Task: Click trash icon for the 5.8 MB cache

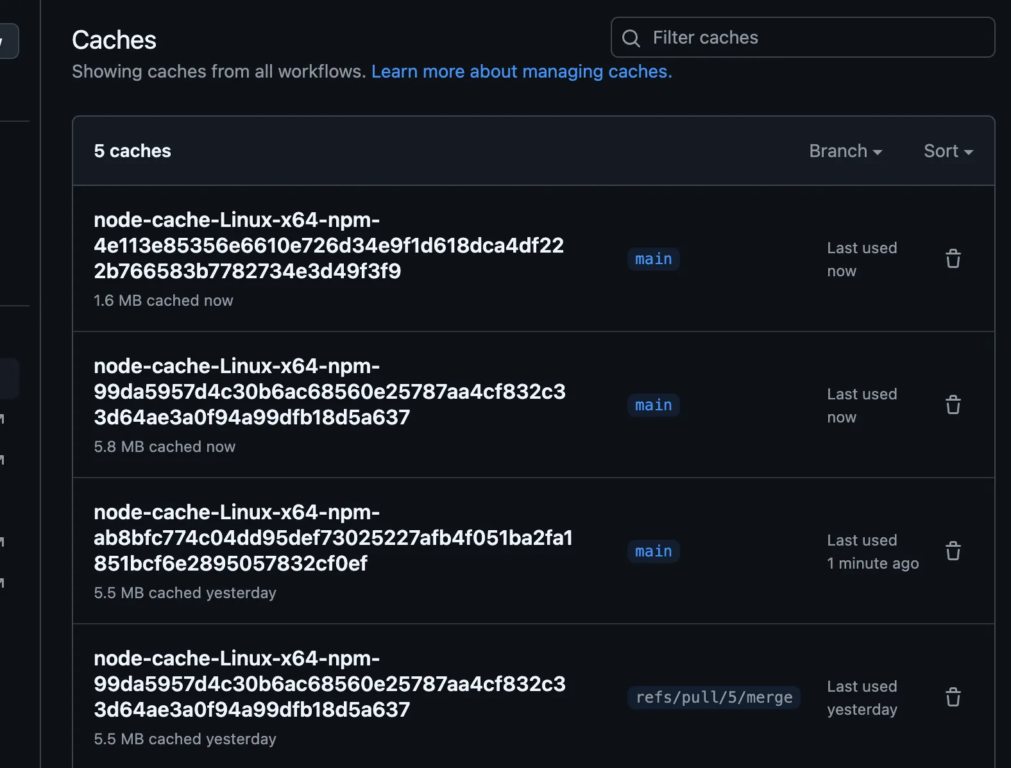Action: click(x=953, y=405)
